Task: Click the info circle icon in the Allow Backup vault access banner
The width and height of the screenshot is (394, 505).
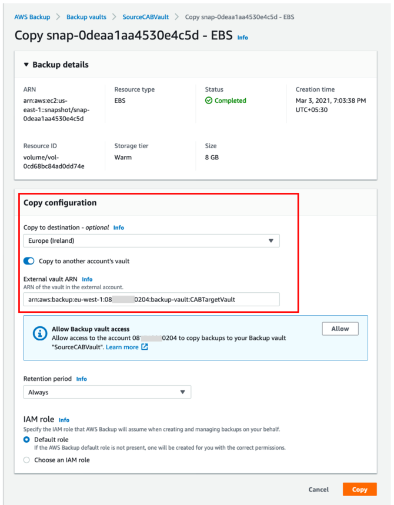Action: click(x=39, y=332)
